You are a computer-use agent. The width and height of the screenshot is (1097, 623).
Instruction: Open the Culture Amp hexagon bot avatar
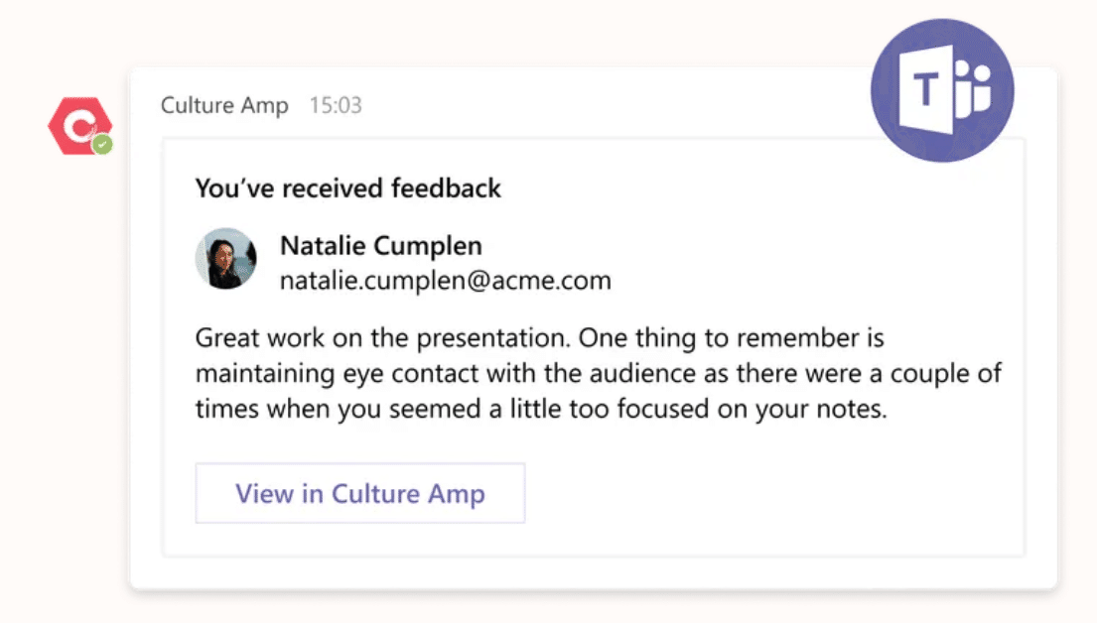[x=79, y=126]
